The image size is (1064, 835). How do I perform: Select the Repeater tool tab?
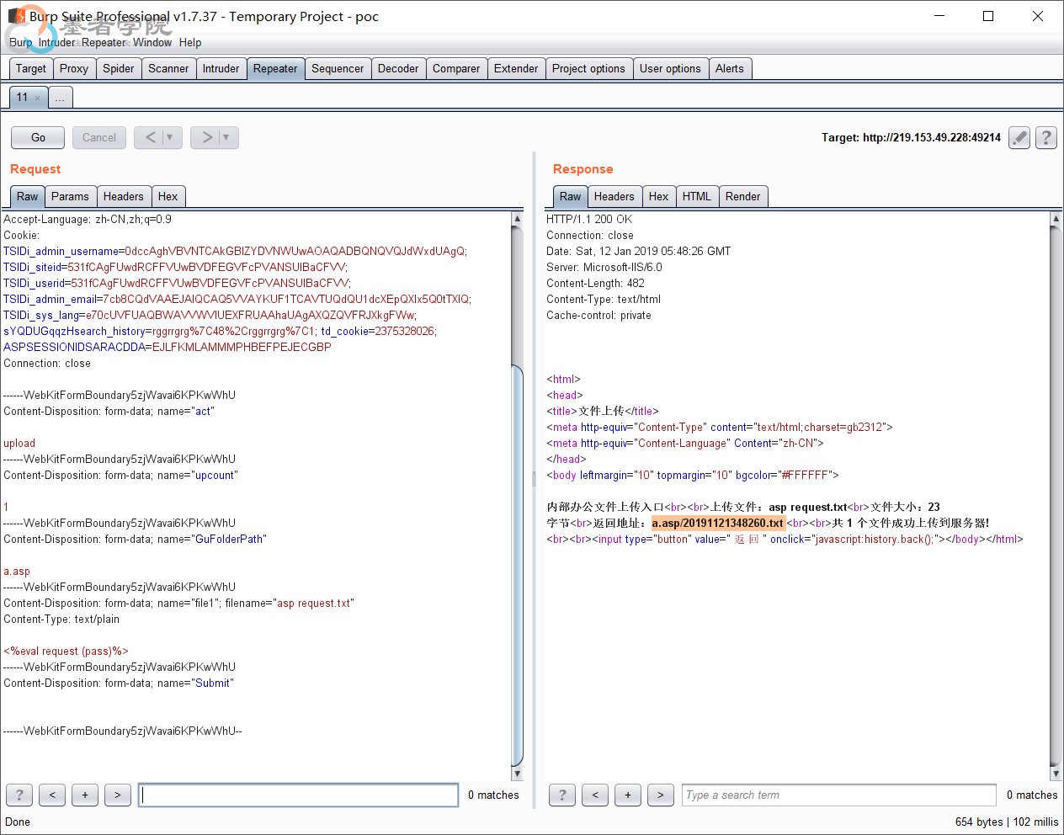[275, 69]
